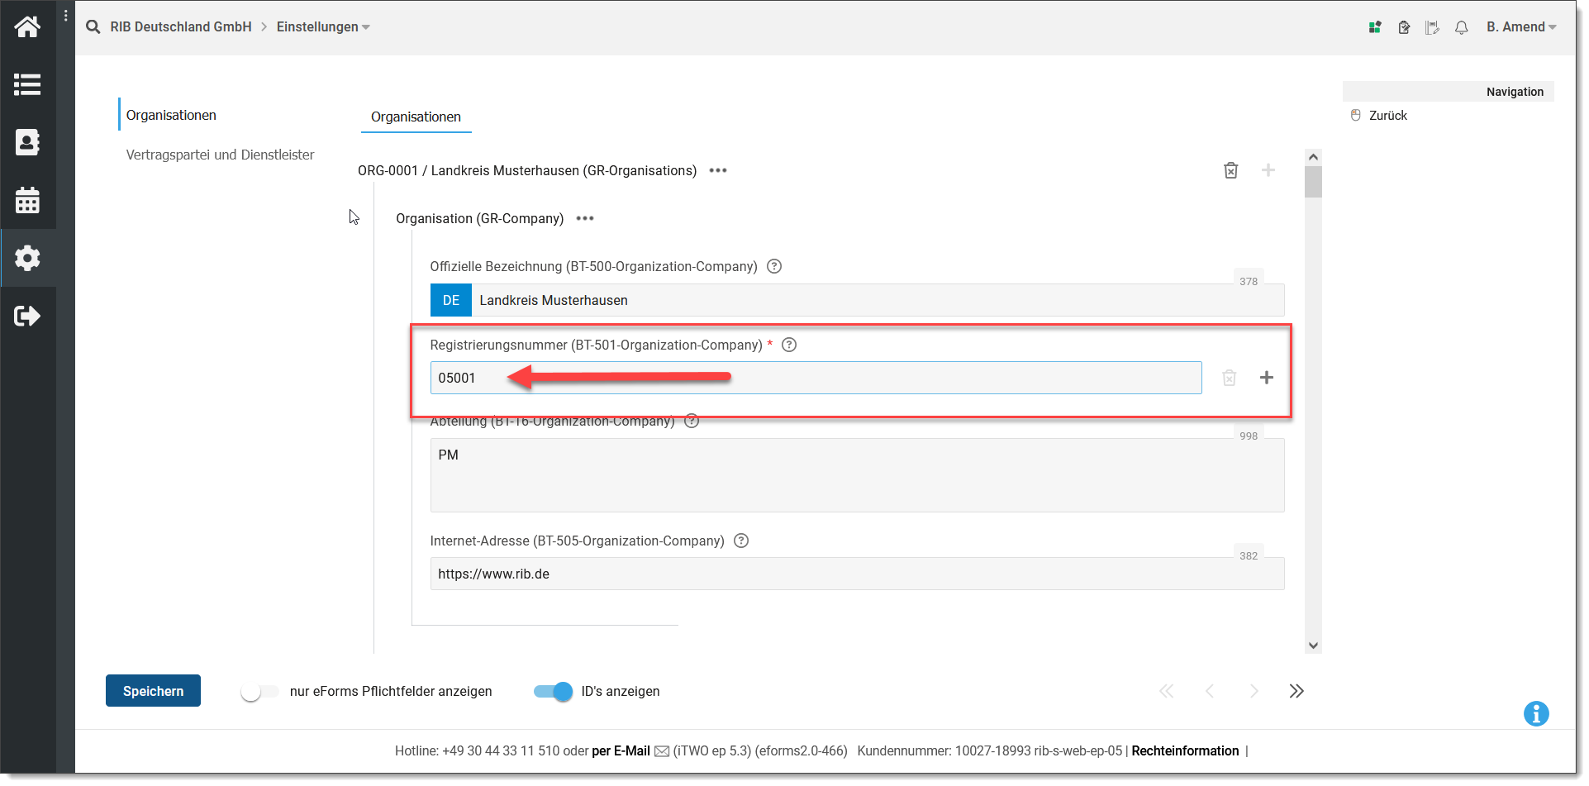Click RIB Deutschland GmbH breadcrumb
This screenshot has width=1589, height=786.
(180, 27)
